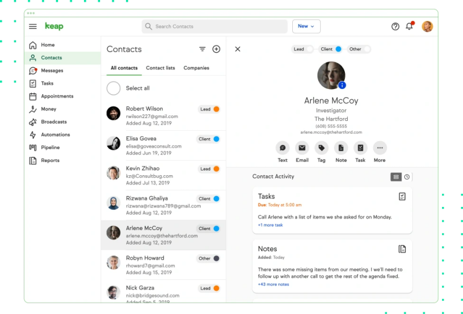
Task: Click the filter contacts icon
Action: (x=202, y=49)
